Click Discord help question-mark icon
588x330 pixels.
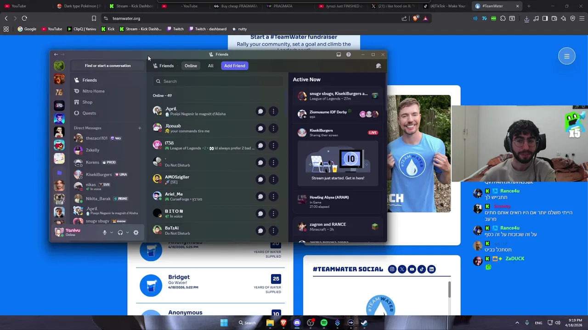point(348,55)
